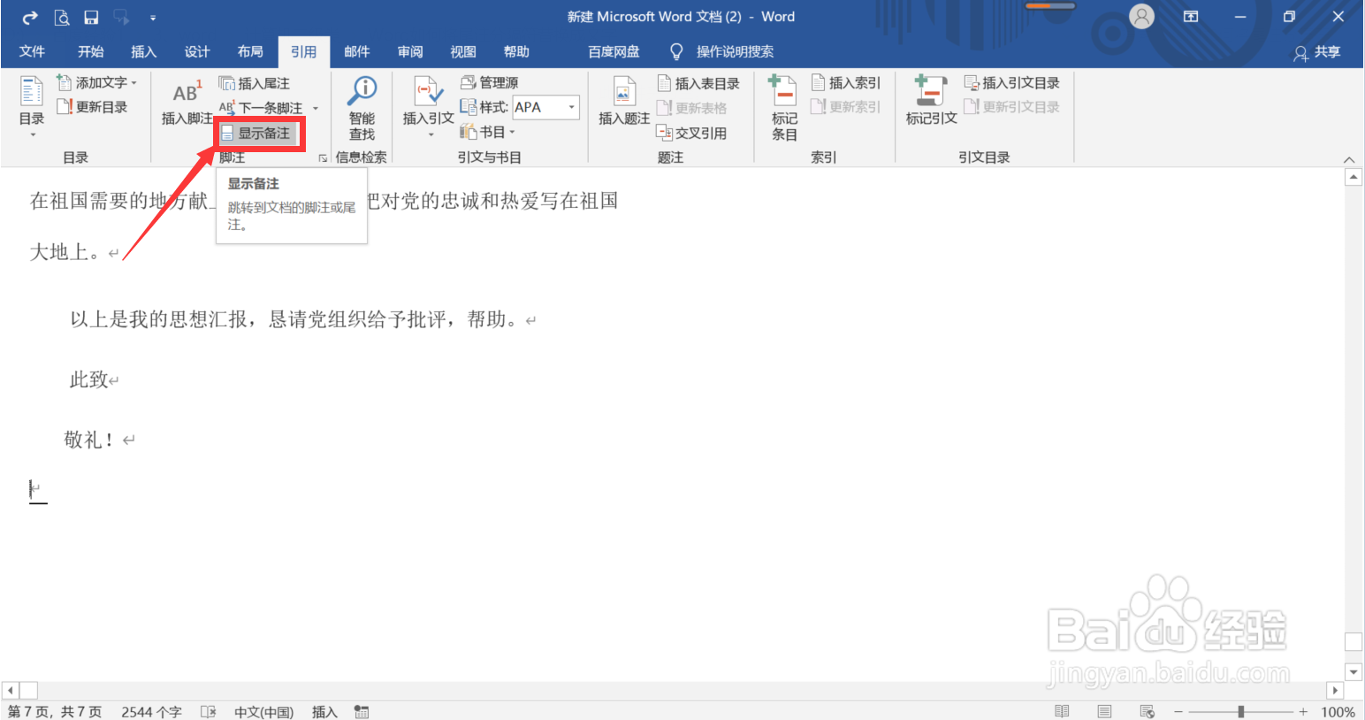Click zoom in plus button
1365x720 pixels.
coord(1303,711)
